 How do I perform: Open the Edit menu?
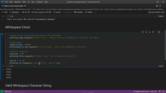click(x=11, y=2)
